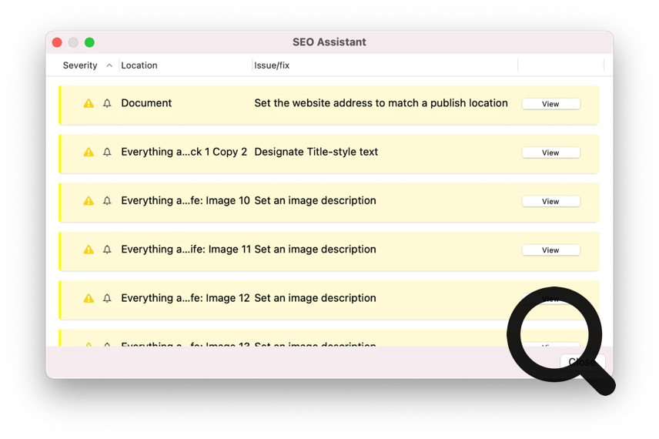Click the bell icon in the Designate Title-style text row

click(x=107, y=152)
